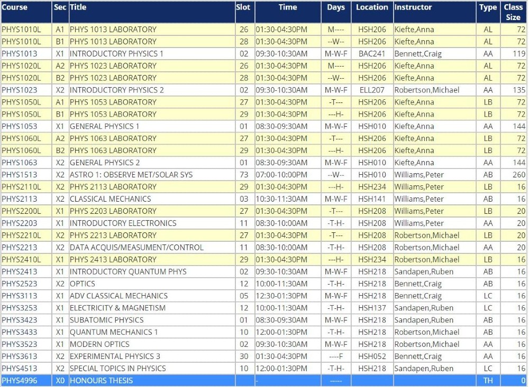Click the DATA ACQUIS/MEASUMENT/CONTROL title

click(136, 248)
